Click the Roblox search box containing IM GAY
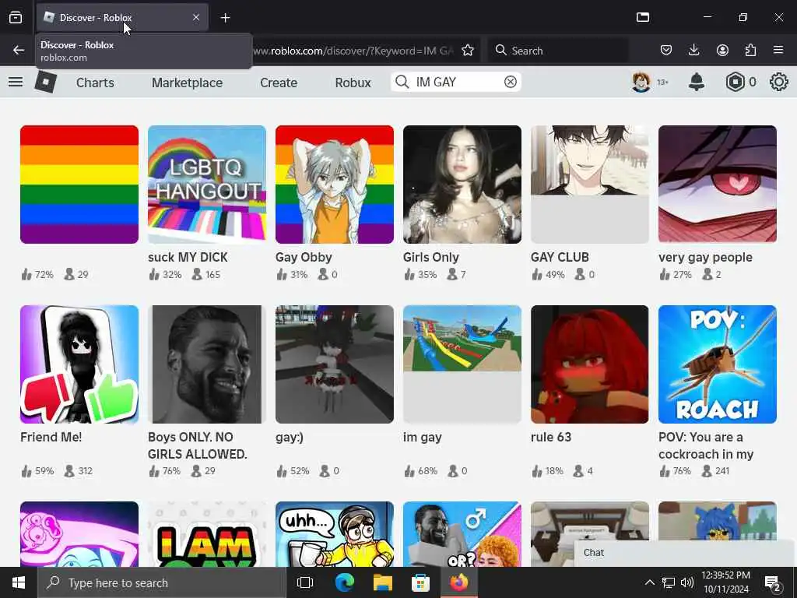 [x=456, y=82]
